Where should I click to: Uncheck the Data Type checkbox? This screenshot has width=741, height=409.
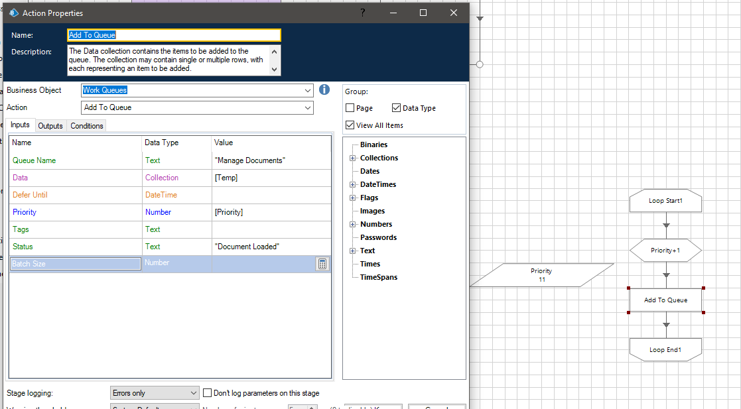pos(395,107)
